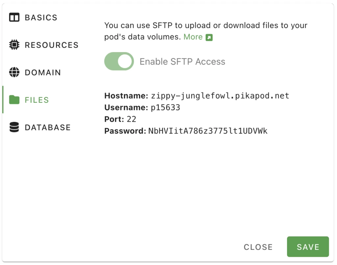Screen dimensions: 337x265
Task: Click CLOSE to dismiss the dialog
Action: point(258,247)
